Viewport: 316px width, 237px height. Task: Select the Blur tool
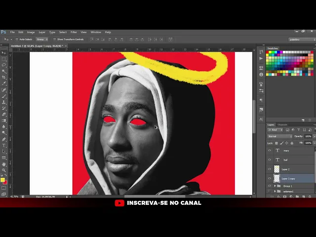(4, 126)
